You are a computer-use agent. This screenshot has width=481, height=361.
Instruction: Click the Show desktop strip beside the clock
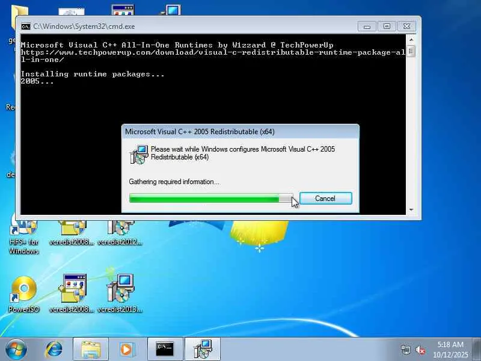point(477,350)
